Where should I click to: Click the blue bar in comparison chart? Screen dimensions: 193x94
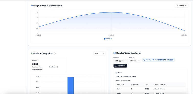(71, 85)
